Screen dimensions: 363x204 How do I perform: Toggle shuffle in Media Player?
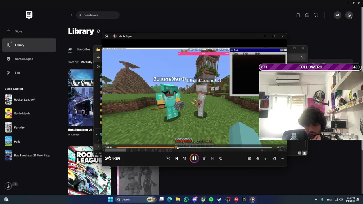(168, 158)
